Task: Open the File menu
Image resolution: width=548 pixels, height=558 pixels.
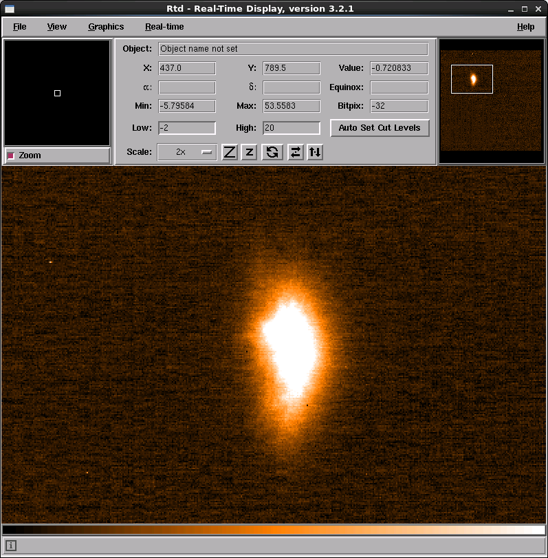Action: (20, 27)
